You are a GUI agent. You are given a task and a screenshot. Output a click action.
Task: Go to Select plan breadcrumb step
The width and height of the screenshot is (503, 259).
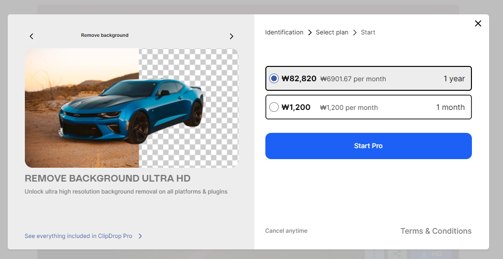click(332, 32)
